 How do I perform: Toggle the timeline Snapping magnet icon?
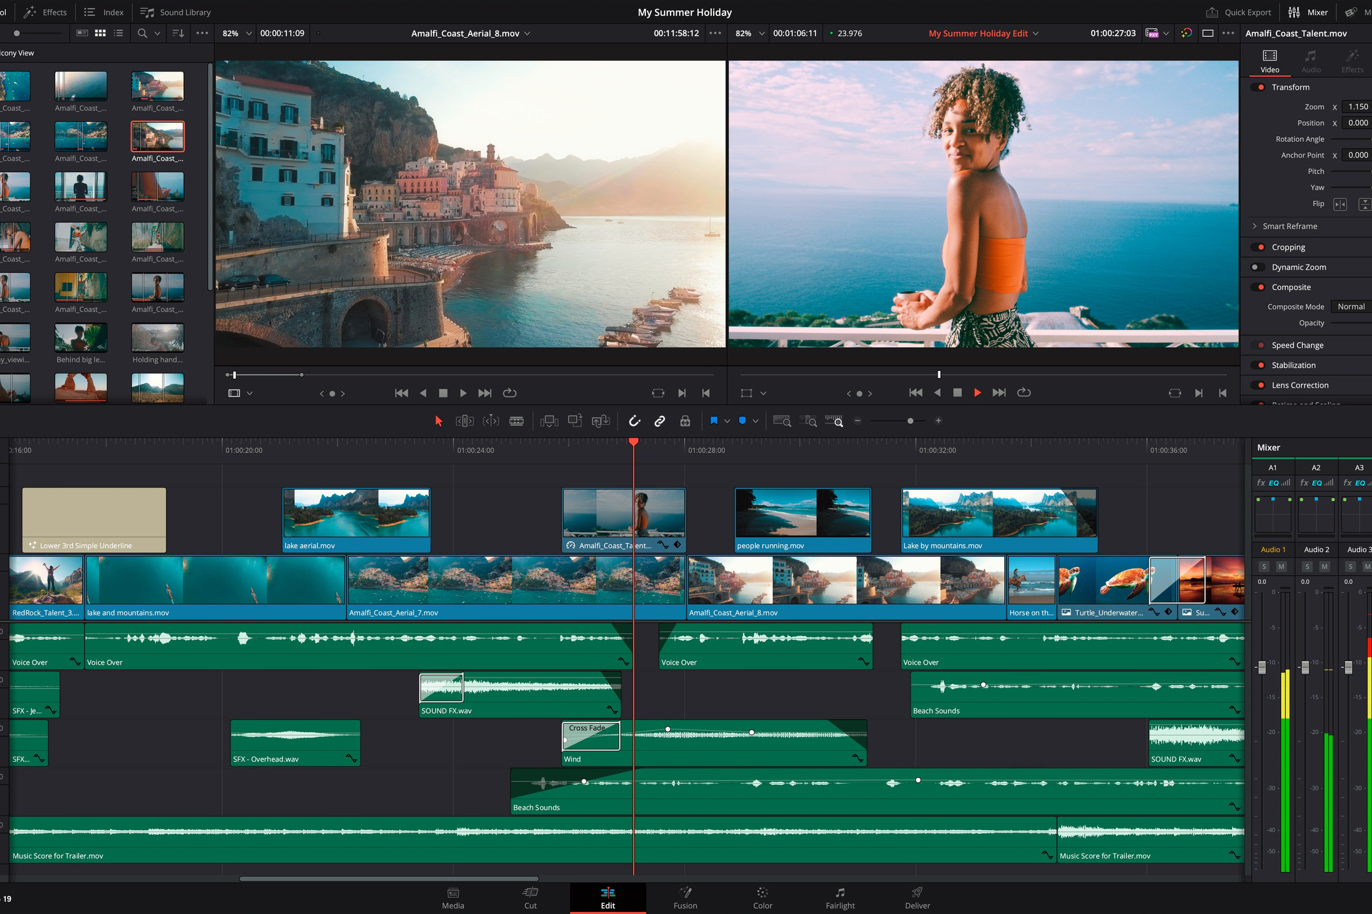point(634,421)
